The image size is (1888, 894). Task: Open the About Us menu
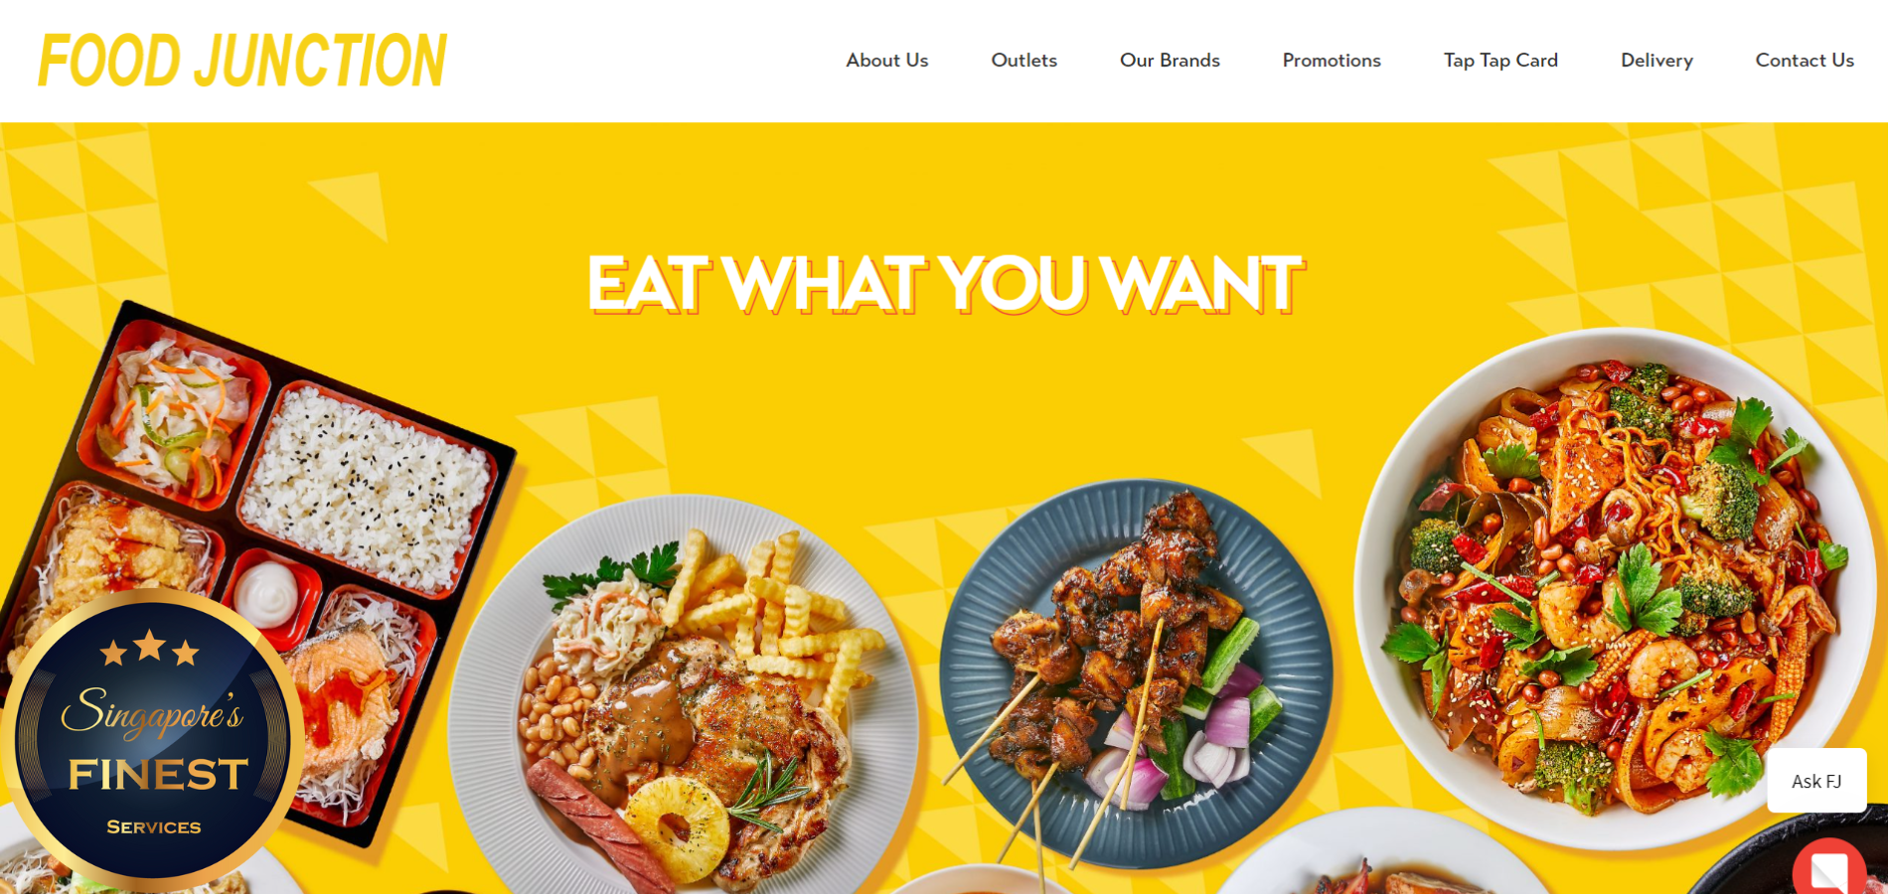point(886,60)
